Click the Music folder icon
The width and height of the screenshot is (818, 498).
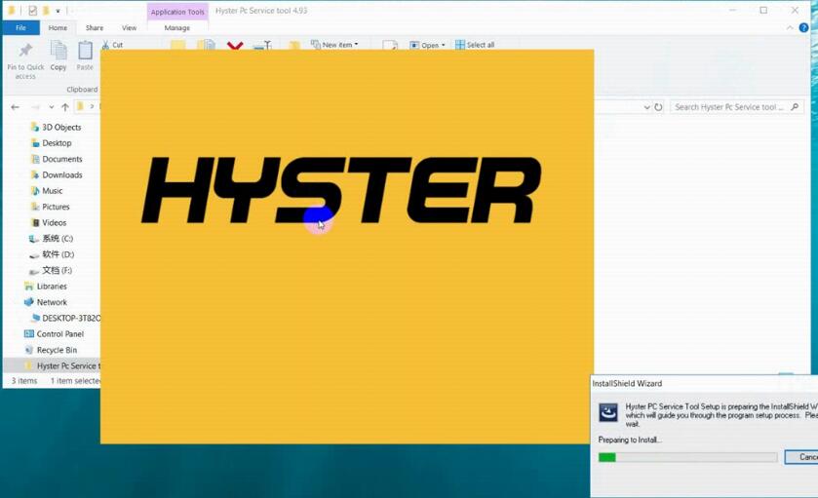[35, 191]
